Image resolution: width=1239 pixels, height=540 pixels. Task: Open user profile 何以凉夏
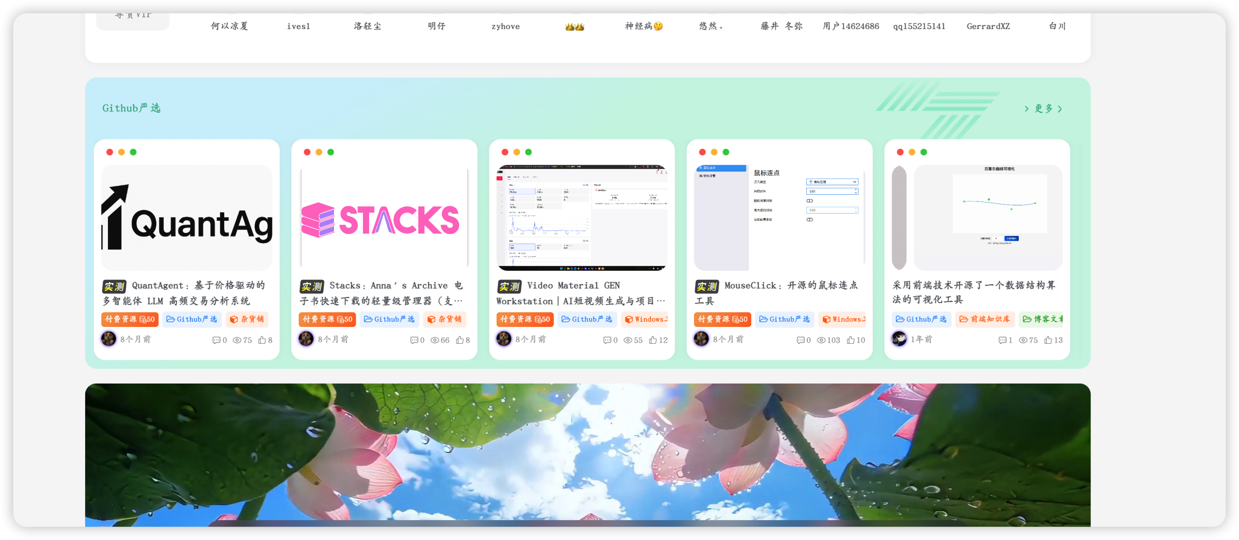[x=229, y=26]
